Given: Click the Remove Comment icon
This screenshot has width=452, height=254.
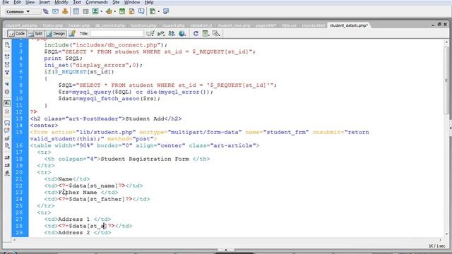Looking at the screenshot, I should tap(7, 131).
